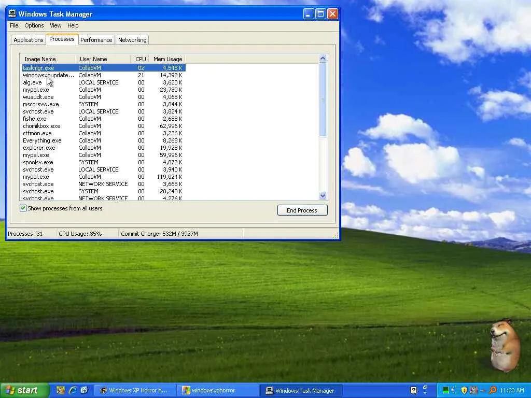The width and height of the screenshot is (531, 398).
Task: Select the fishe.exe process
Action: click(104, 119)
